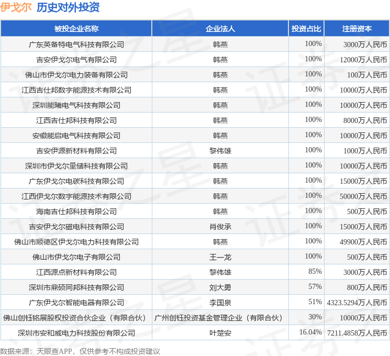Image resolution: width=390 pixels, height=356 pixels.
Task: Click 49900万人民币 registered capital
Action: click(x=363, y=242)
